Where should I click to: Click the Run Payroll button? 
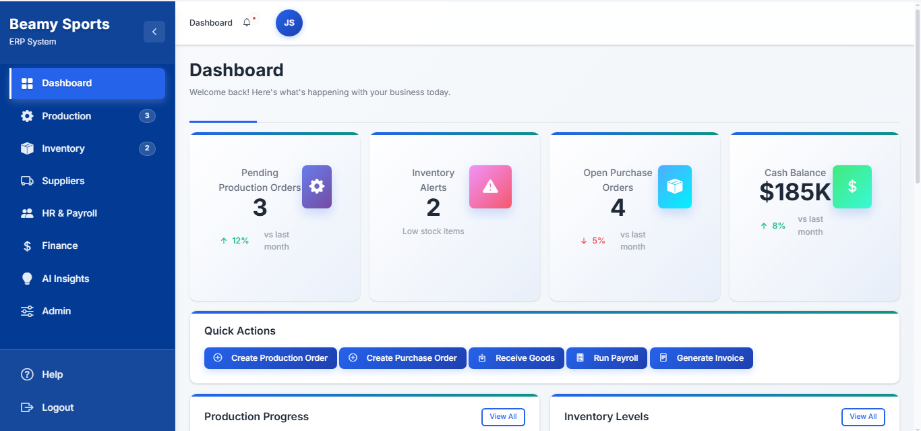[607, 358]
